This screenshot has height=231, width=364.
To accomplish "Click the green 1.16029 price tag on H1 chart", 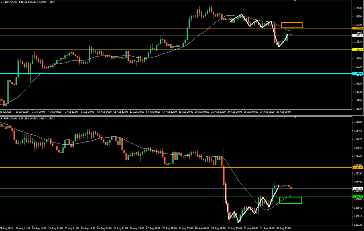I will tap(358, 197).
